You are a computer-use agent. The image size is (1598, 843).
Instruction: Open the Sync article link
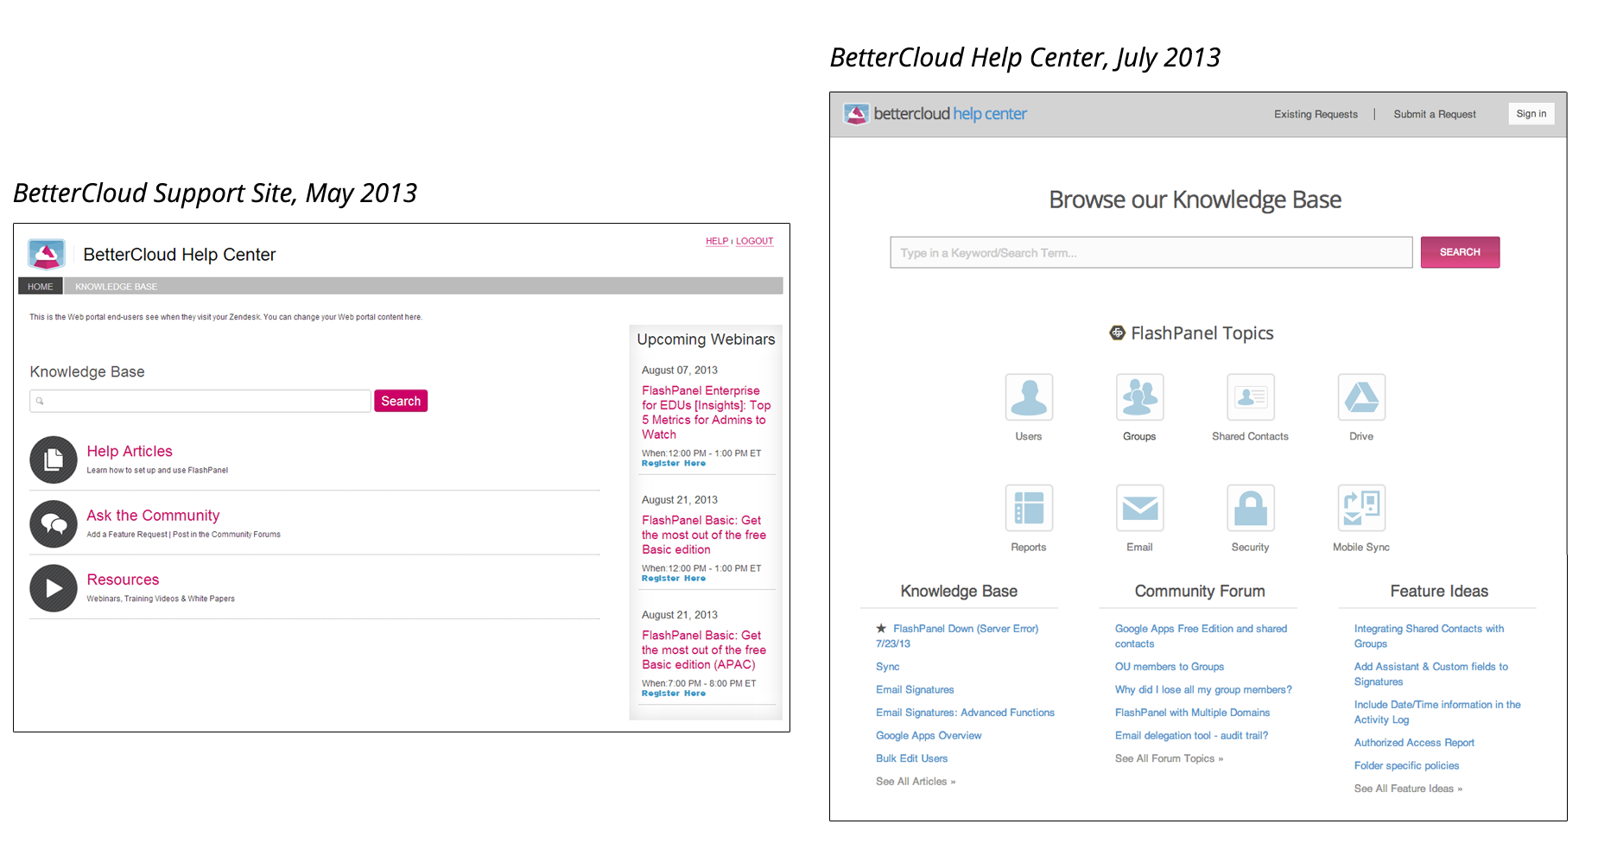pos(887,667)
